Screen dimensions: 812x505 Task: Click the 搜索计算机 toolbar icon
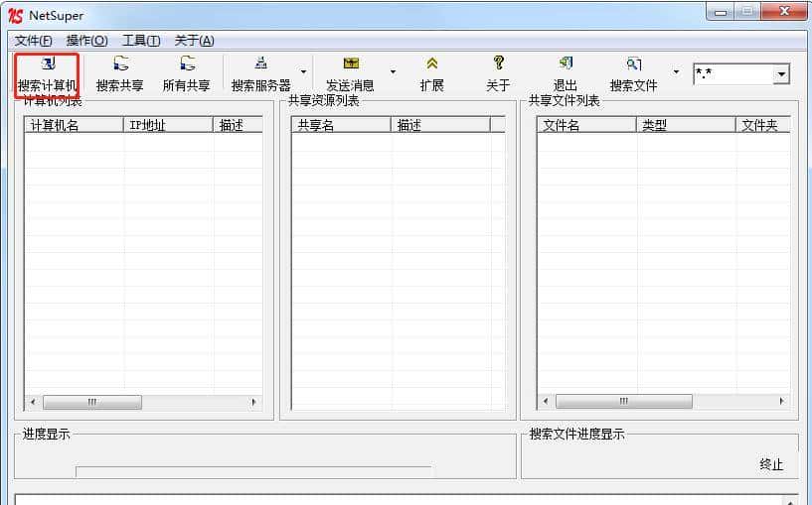coord(48,63)
